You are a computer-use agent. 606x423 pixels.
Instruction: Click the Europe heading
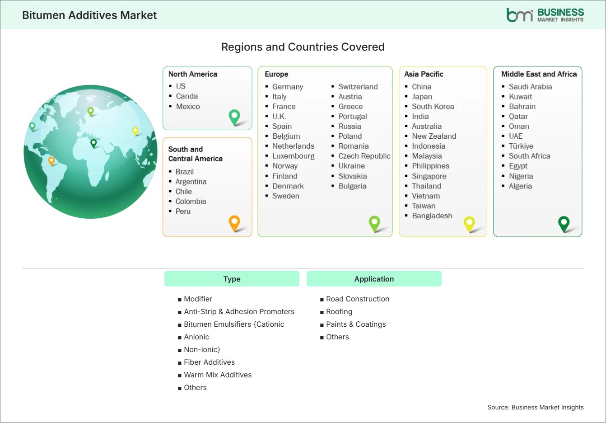[276, 74]
